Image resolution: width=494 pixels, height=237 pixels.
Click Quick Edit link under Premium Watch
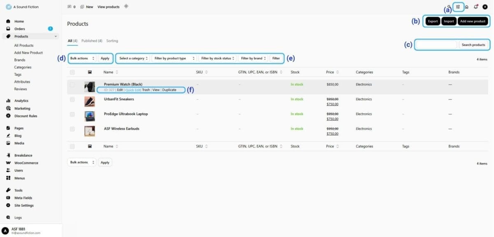pyautogui.click(x=133, y=90)
